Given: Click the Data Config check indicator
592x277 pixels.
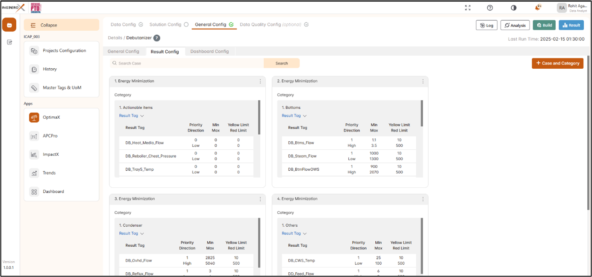Looking at the screenshot, I should click(141, 25).
